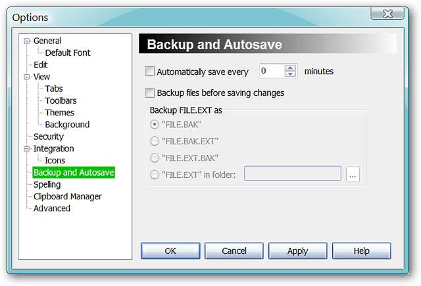Close the Options dialog window
This screenshot has width=421, height=286.
point(387,14)
